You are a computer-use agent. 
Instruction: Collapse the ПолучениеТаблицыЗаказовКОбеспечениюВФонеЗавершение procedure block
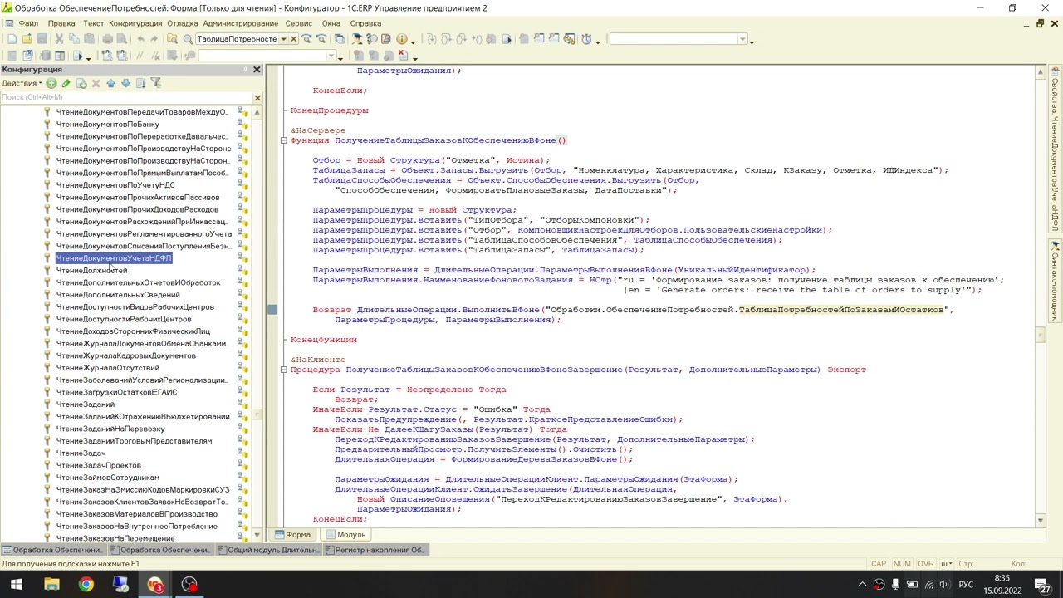(x=283, y=370)
